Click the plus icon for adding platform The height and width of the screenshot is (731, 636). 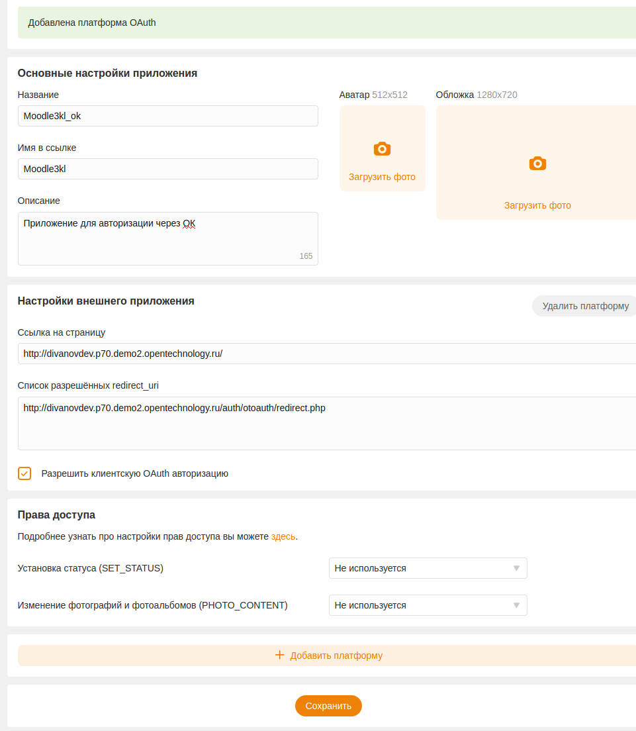coord(279,655)
